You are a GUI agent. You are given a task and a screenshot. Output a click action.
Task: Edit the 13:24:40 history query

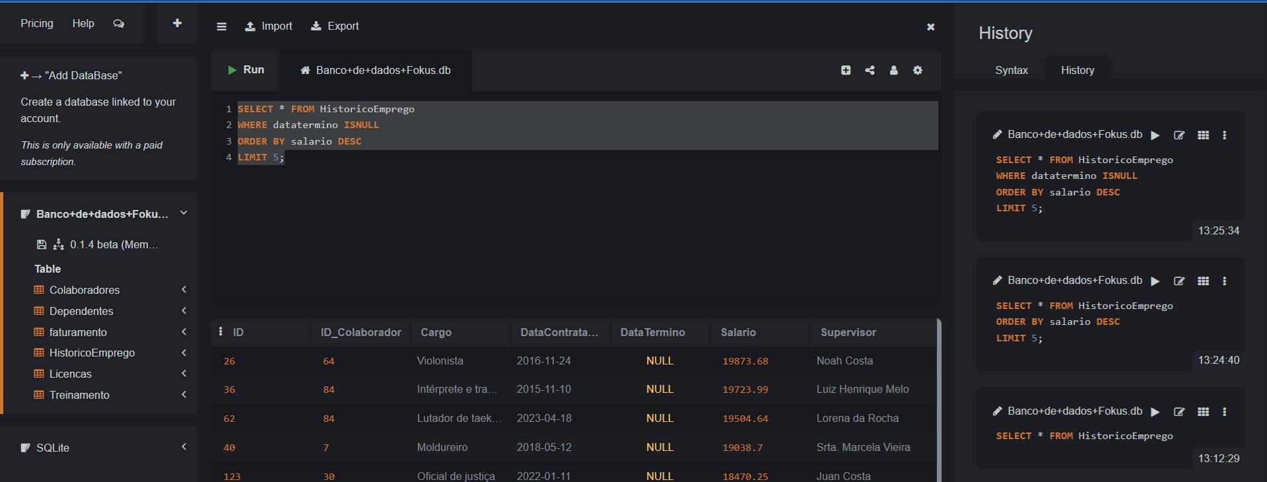click(x=1179, y=281)
